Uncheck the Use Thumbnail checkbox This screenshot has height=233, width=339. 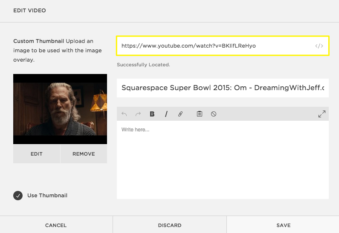coord(18,196)
